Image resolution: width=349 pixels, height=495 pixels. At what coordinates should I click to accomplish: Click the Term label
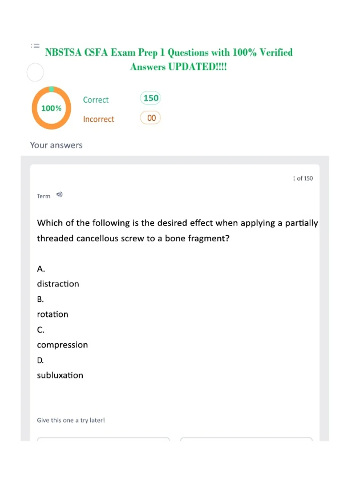44,196
